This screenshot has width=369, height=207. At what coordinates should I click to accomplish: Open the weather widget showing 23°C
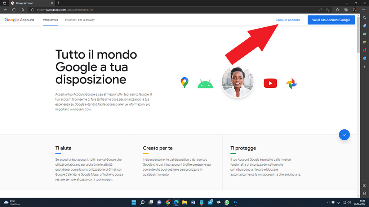(12, 202)
